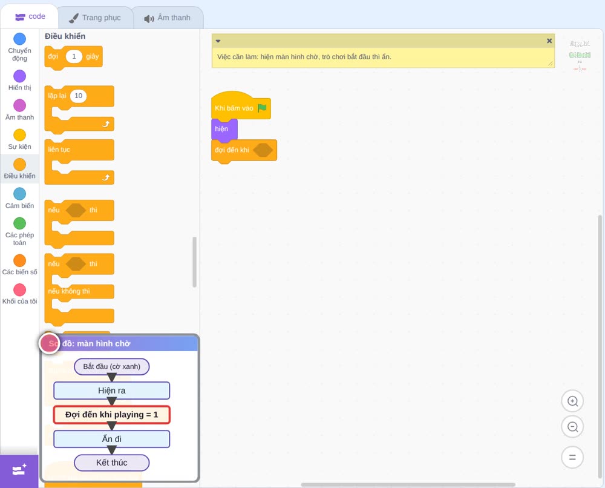Select the Âm thanh block category circle
This screenshot has width=605, height=488.
click(20, 105)
